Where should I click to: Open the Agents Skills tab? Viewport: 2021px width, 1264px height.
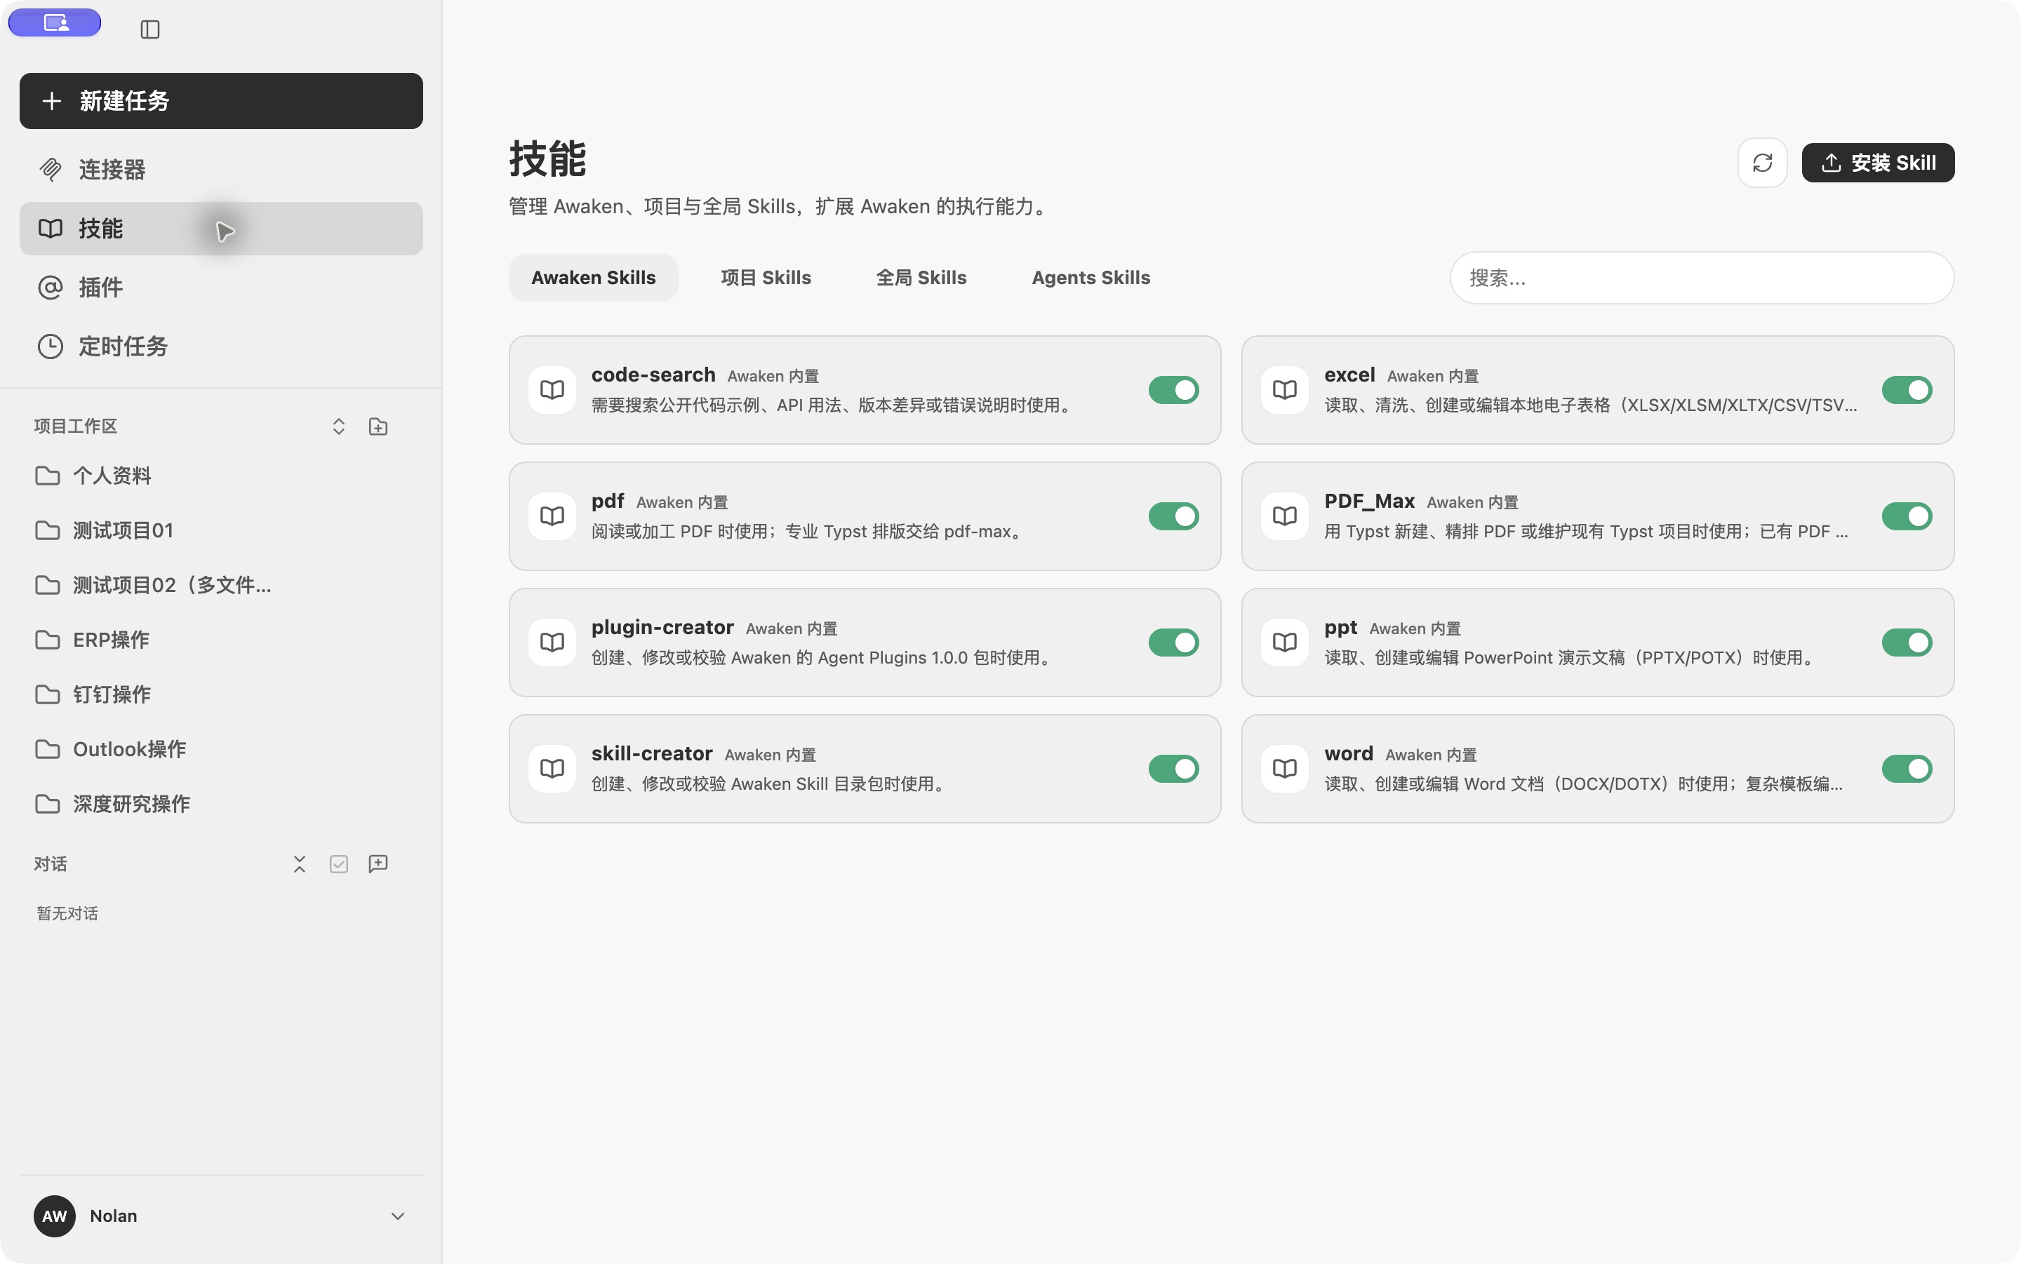[x=1090, y=278]
